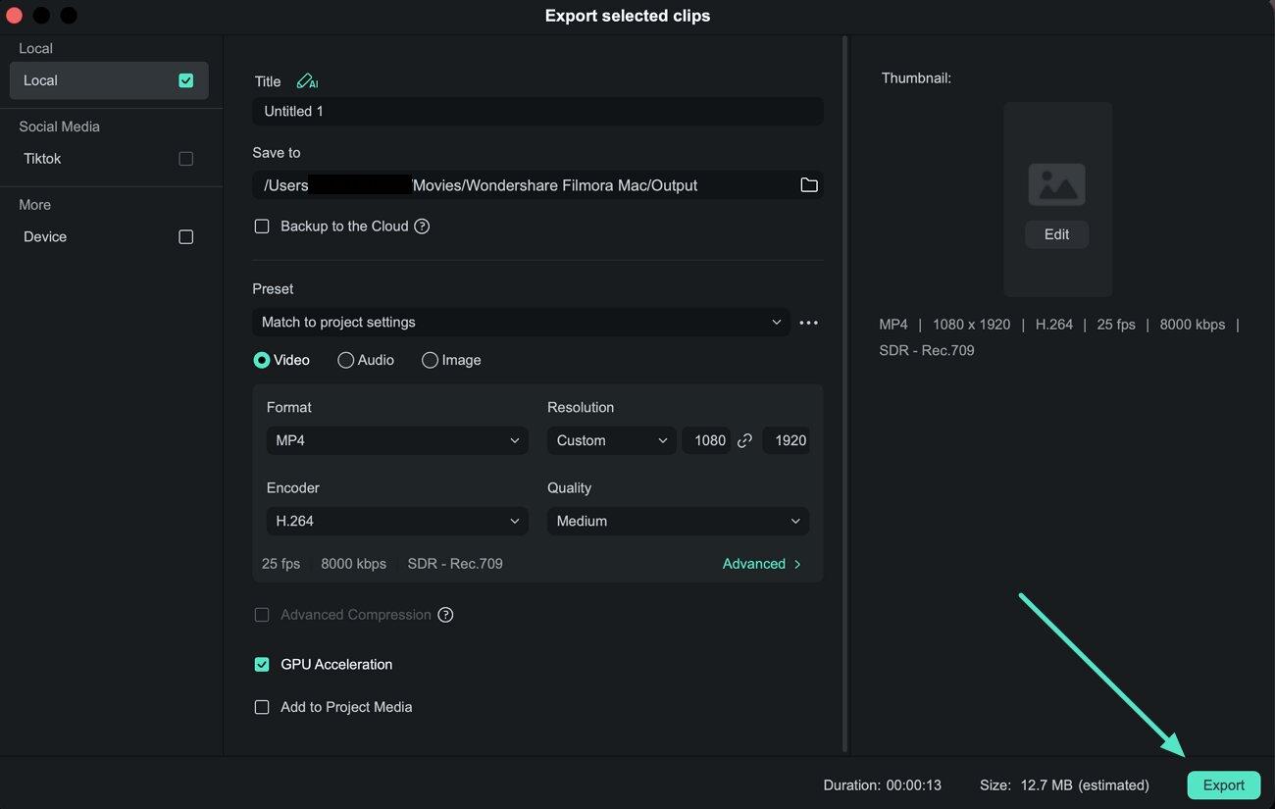
Task: Open the Preset dropdown
Action: (x=521, y=323)
